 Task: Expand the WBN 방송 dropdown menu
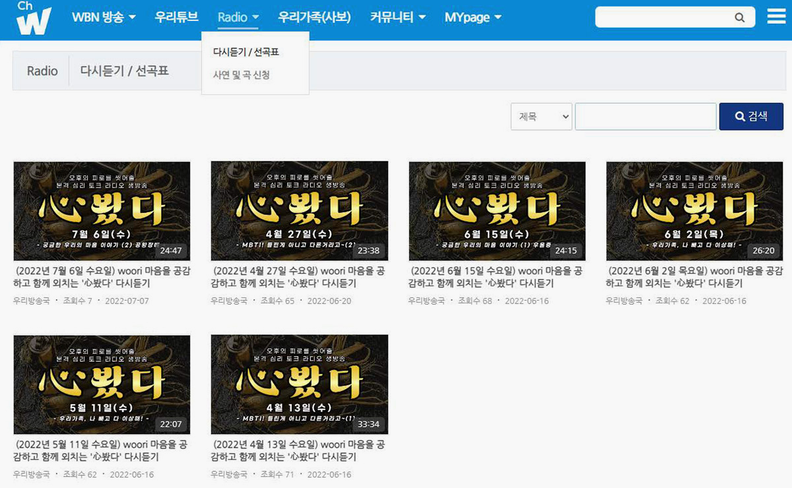[104, 17]
